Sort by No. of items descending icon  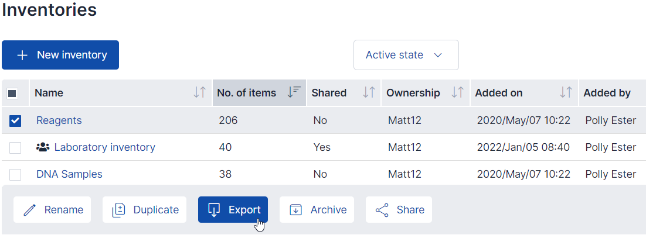(294, 92)
